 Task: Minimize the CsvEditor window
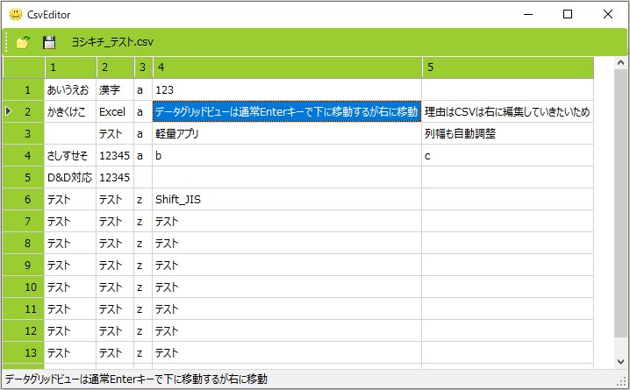pyautogui.click(x=528, y=14)
